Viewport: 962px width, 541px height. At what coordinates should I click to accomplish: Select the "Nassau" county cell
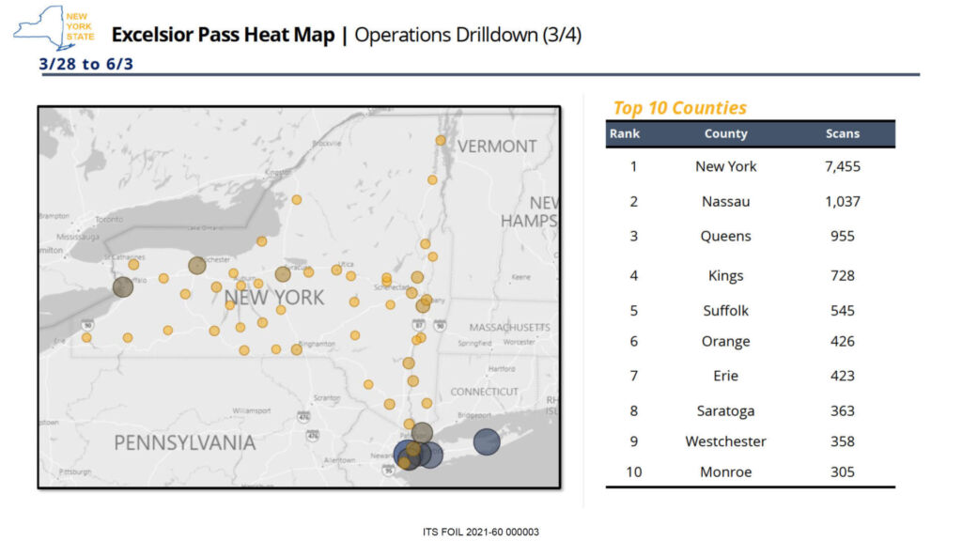tap(726, 201)
